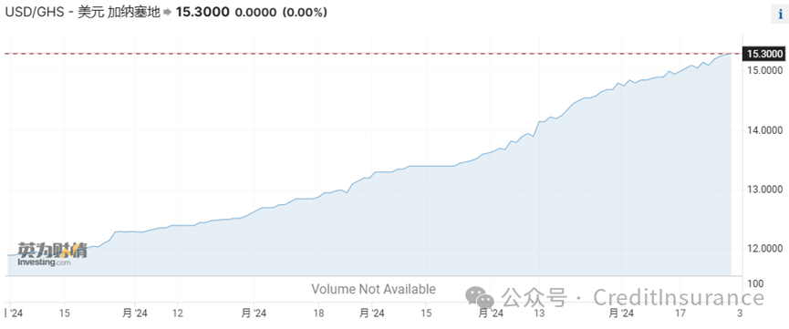Click the 15.3000 current price label

(765, 54)
